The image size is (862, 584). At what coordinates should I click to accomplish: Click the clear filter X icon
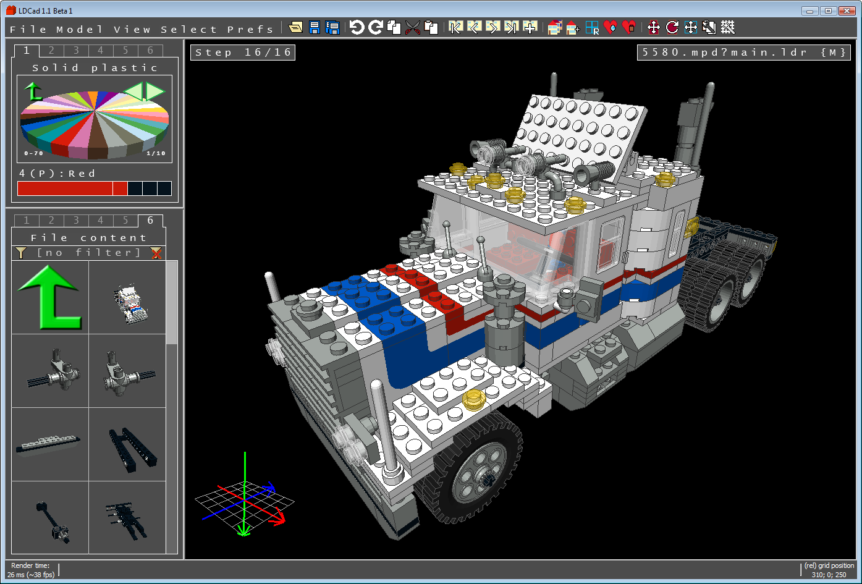click(156, 252)
